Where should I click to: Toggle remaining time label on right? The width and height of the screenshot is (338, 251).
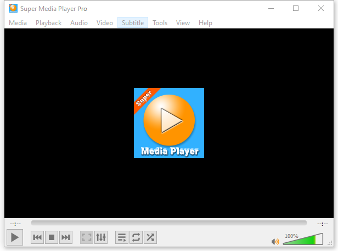pos(323,224)
